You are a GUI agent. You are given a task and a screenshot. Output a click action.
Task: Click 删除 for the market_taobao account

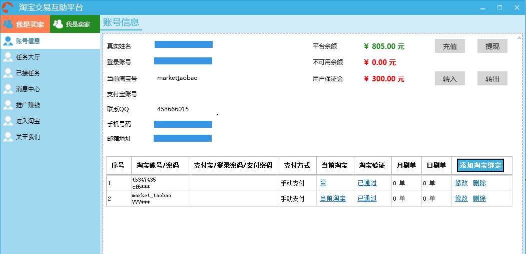pos(479,199)
